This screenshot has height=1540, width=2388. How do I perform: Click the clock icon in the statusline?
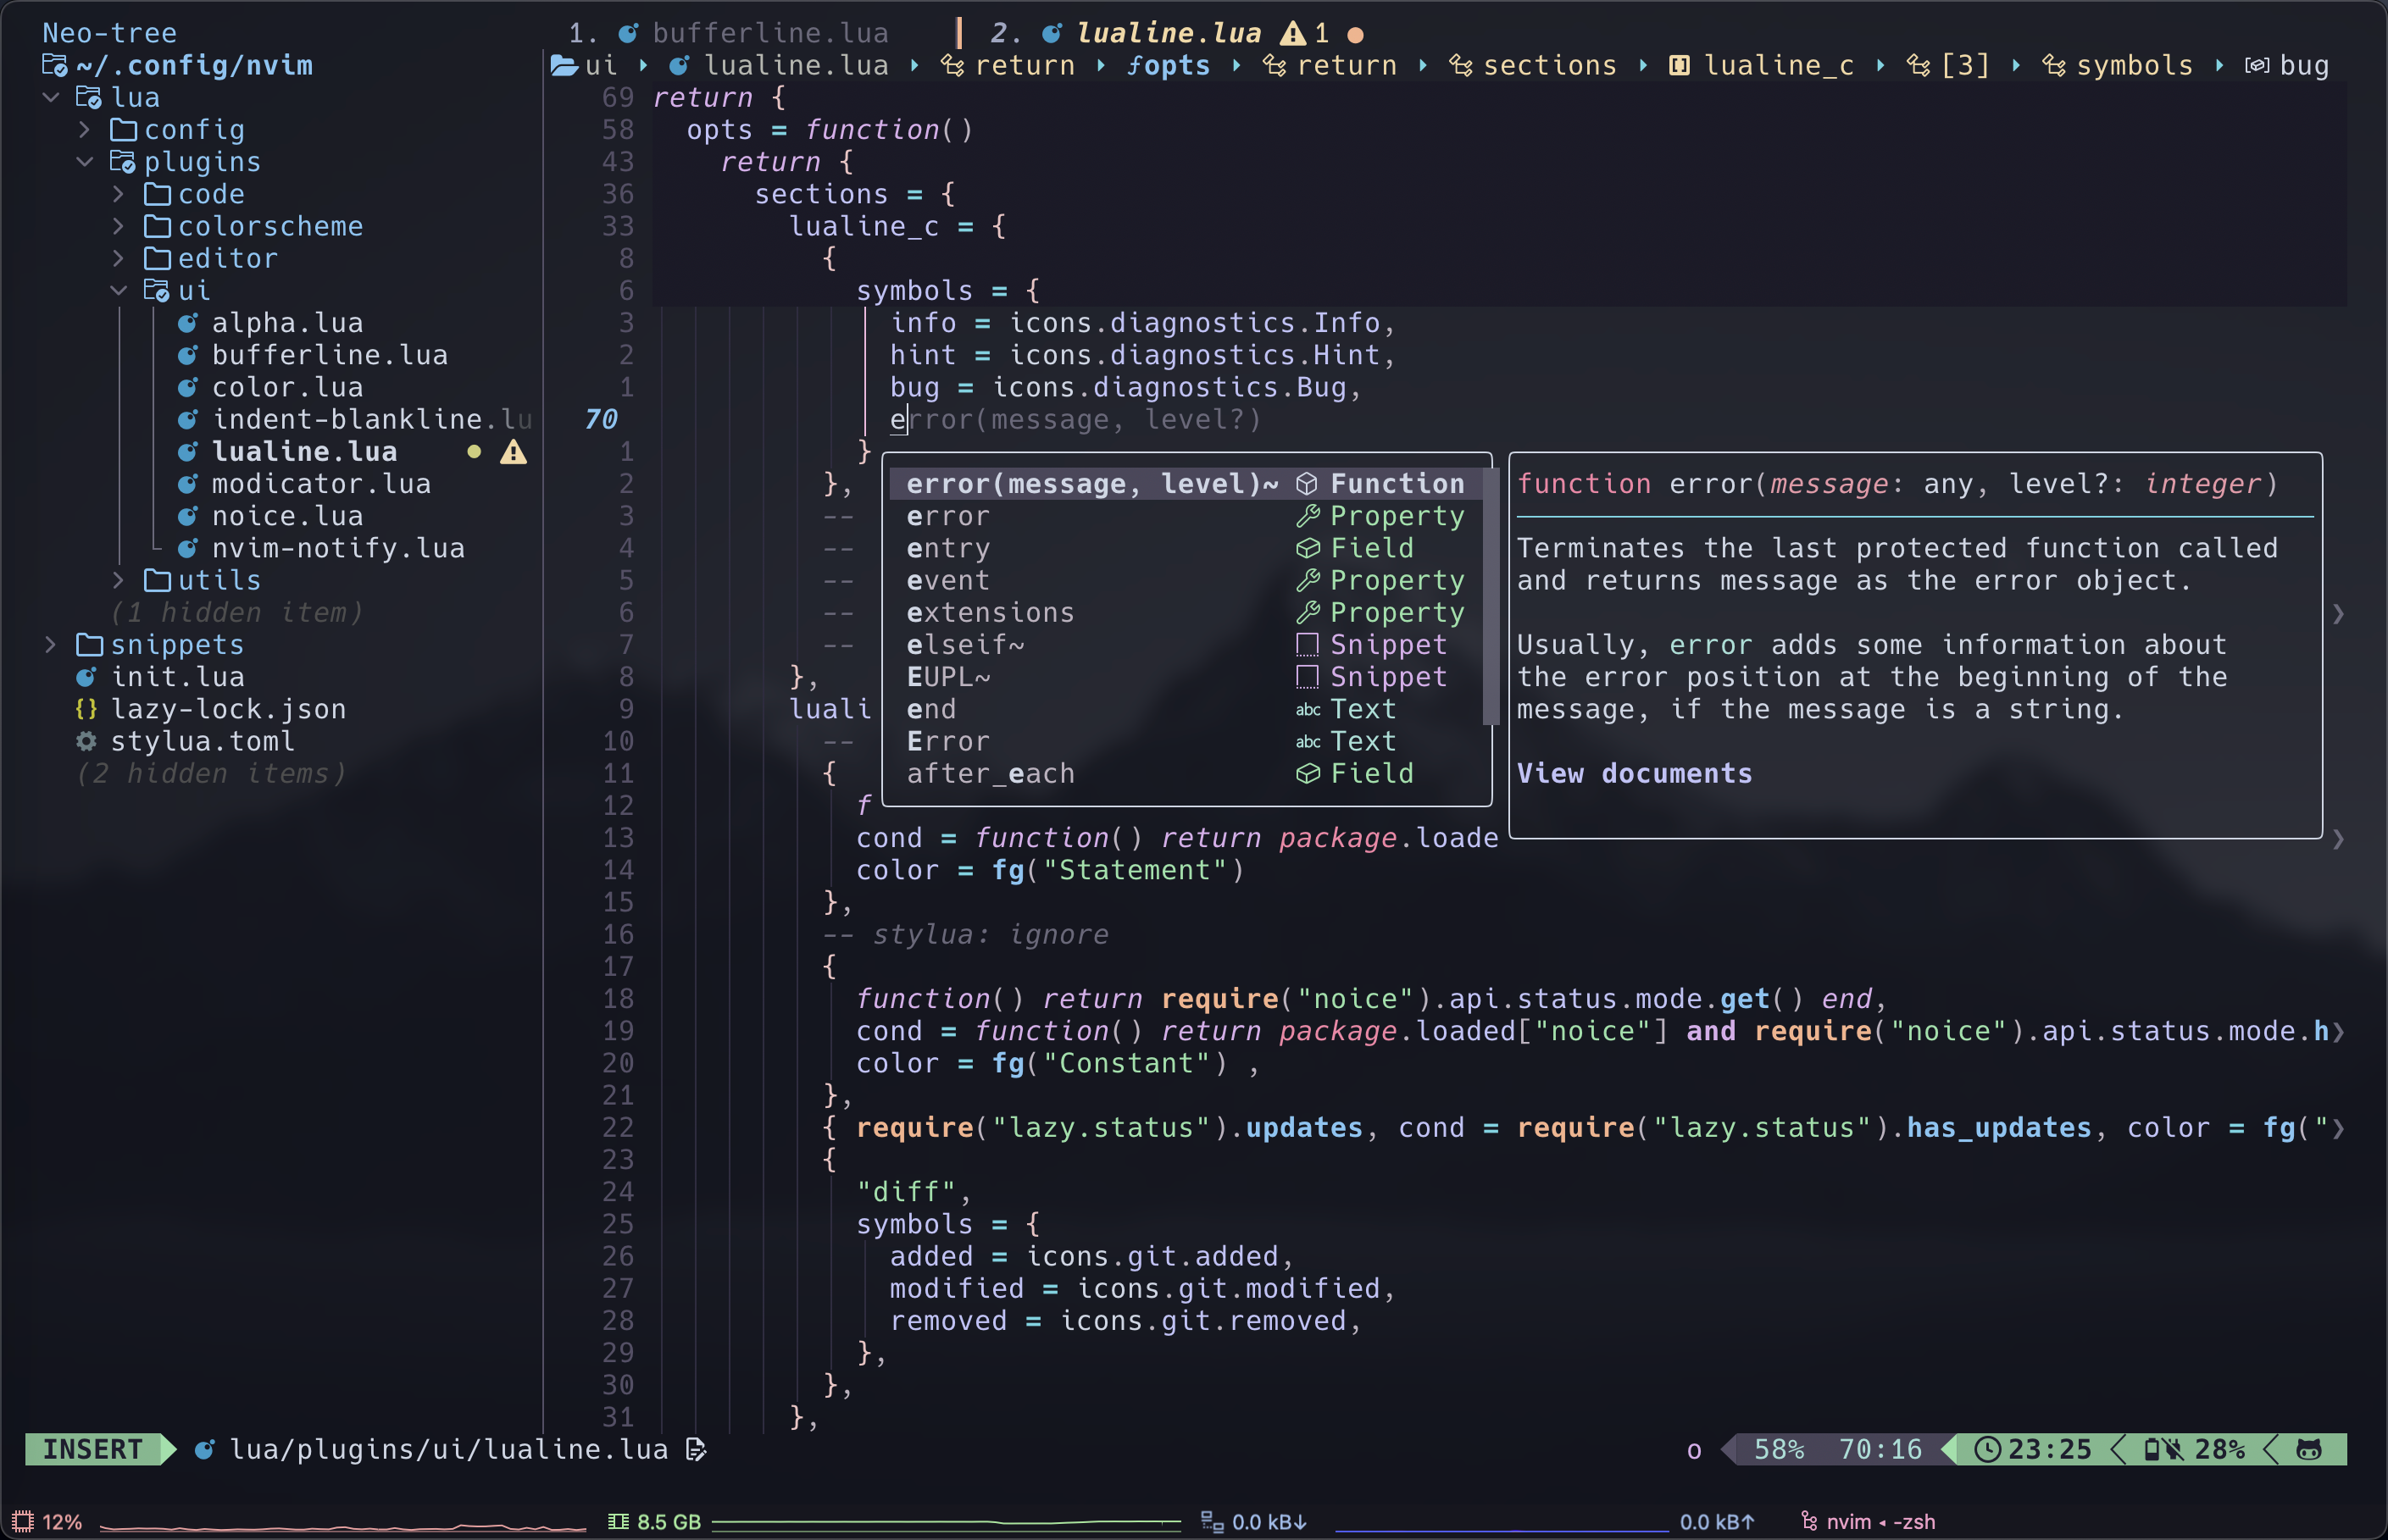pos(1987,1449)
